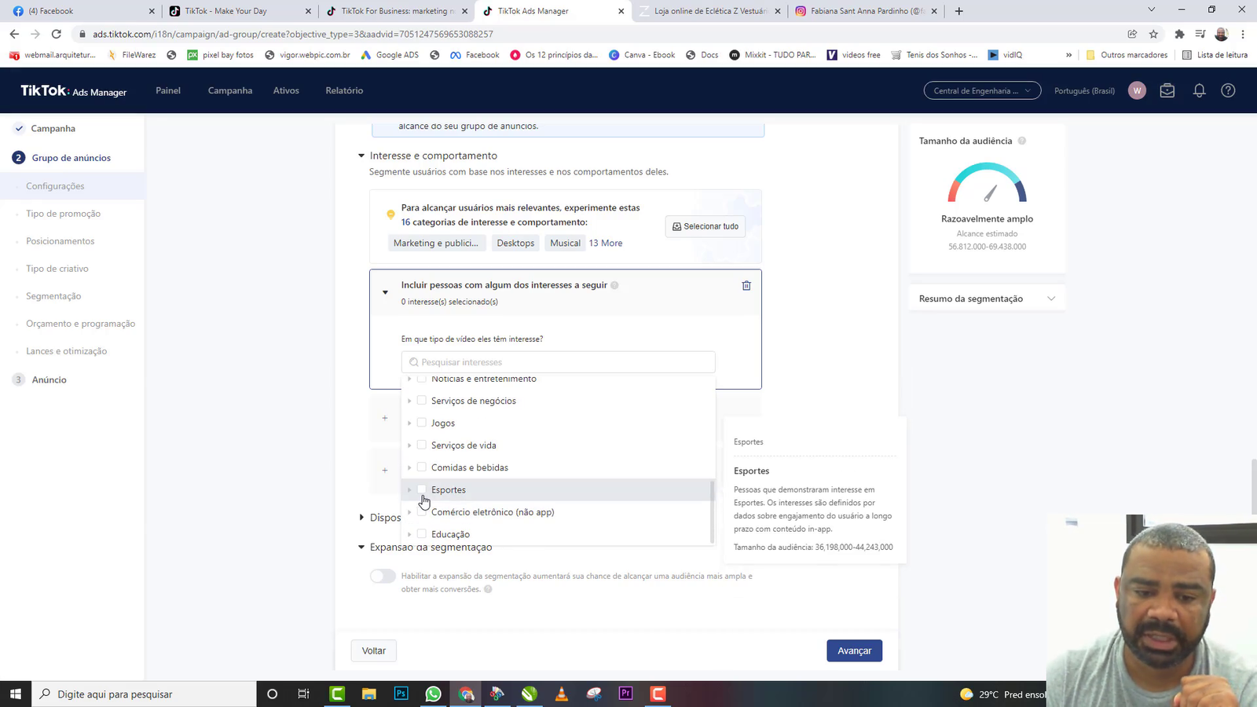The image size is (1257, 707).
Task: Open Premiere Pro from the taskbar
Action: 625,694
